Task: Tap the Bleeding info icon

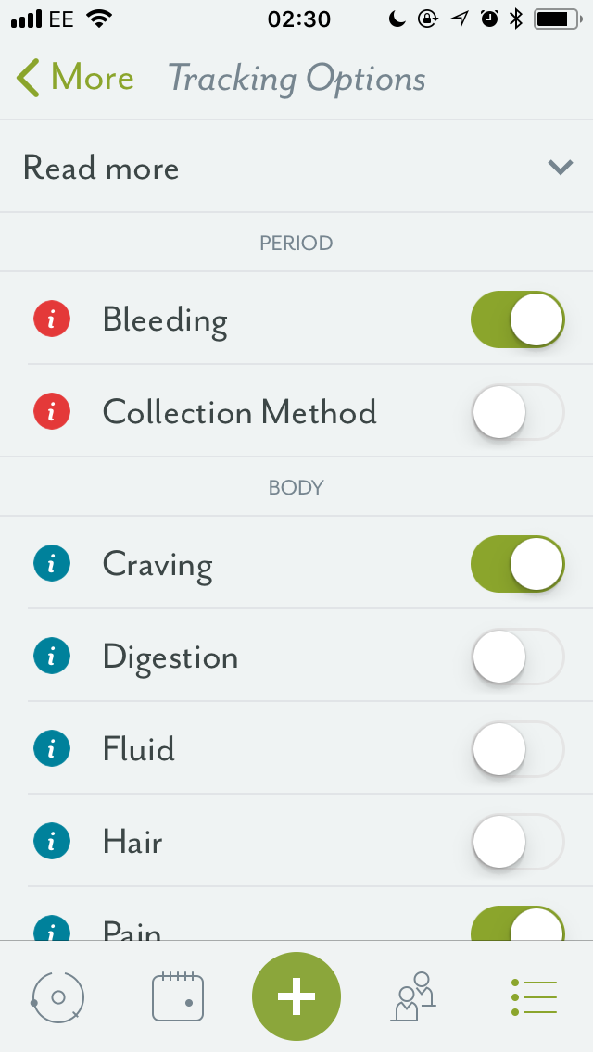Action: [x=52, y=319]
